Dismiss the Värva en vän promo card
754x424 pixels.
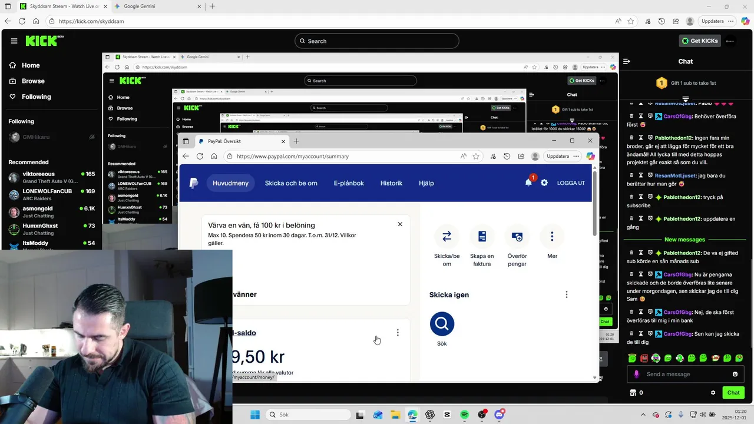(x=400, y=224)
